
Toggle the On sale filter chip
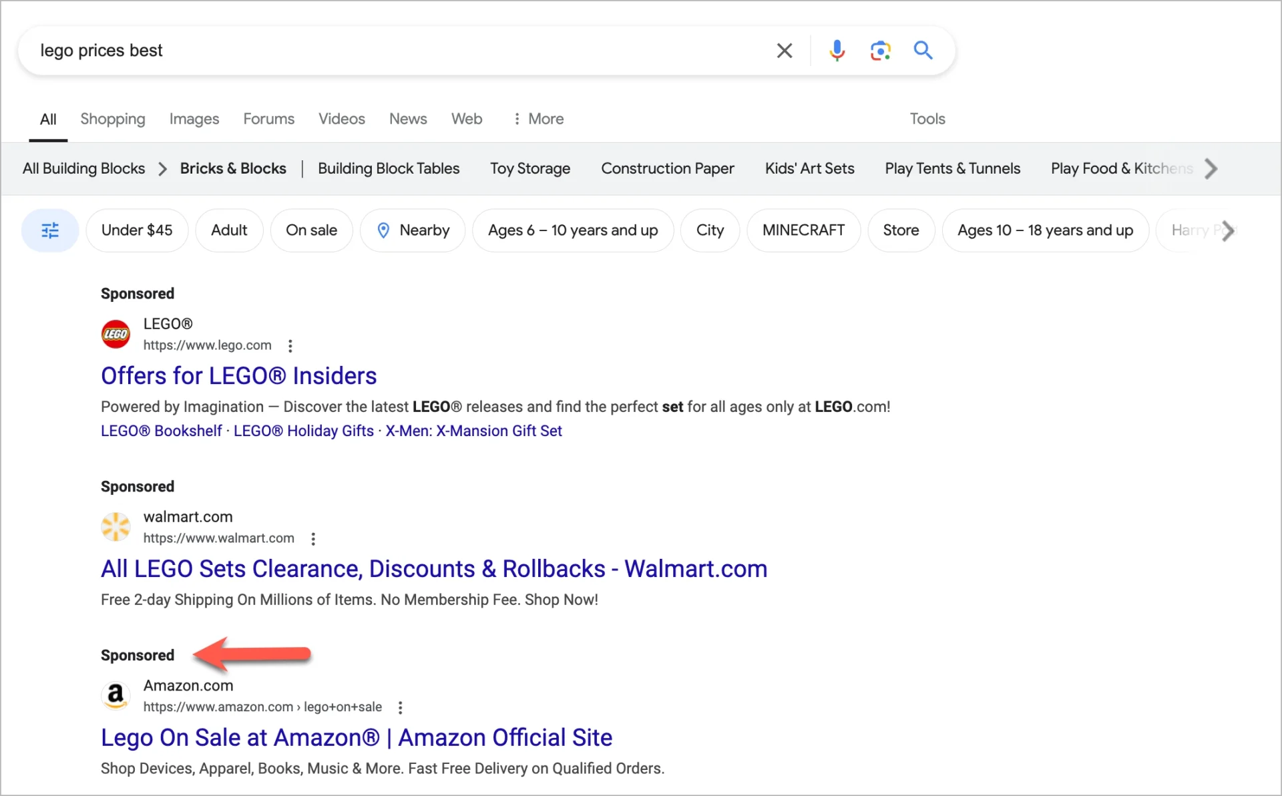coord(311,230)
